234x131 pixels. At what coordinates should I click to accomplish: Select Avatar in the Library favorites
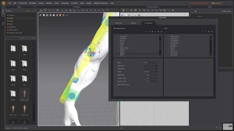pyautogui.click(x=11, y=18)
